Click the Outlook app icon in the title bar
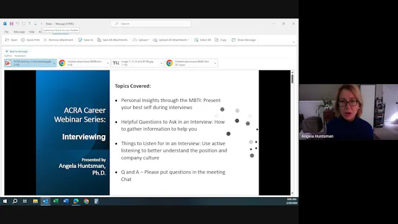 pos(5,24)
